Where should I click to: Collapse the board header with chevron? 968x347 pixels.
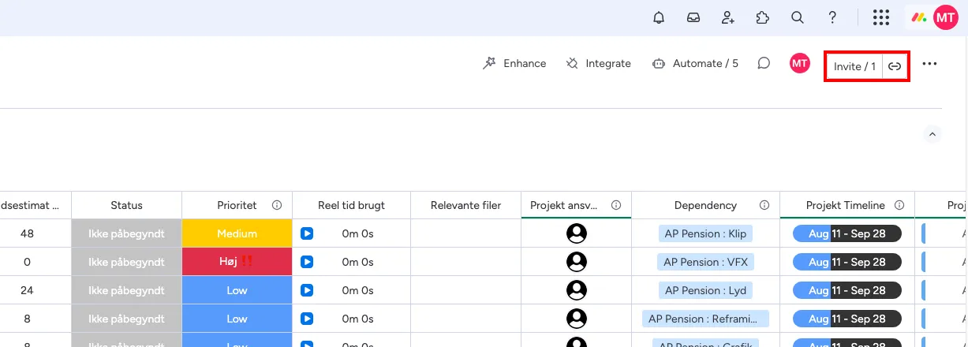(932, 135)
